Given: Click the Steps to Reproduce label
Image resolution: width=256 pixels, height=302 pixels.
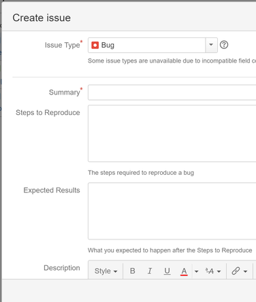Looking at the screenshot, I should point(48,113).
